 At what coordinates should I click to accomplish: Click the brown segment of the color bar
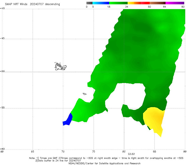pos(157,3)
